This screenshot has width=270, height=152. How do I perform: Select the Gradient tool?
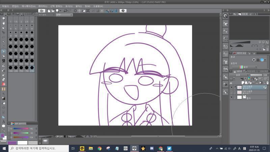(3, 98)
